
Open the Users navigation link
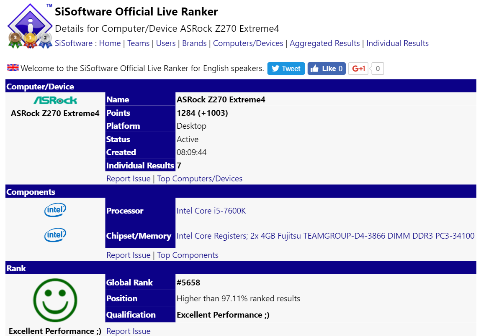[166, 43]
